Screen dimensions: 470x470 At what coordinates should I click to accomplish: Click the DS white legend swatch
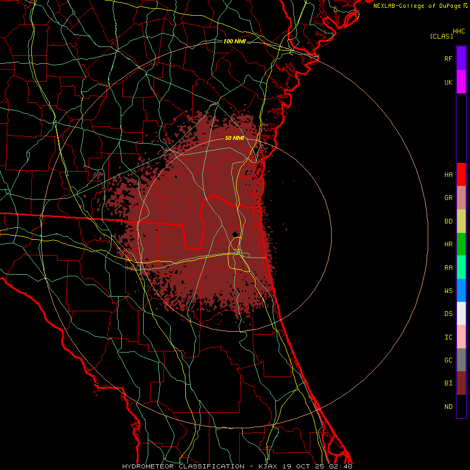(461, 313)
